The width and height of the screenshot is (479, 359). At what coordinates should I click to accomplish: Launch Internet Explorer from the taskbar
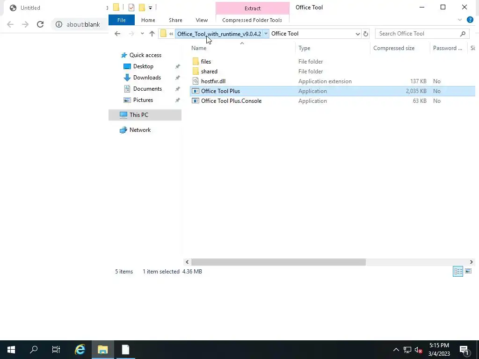80,350
